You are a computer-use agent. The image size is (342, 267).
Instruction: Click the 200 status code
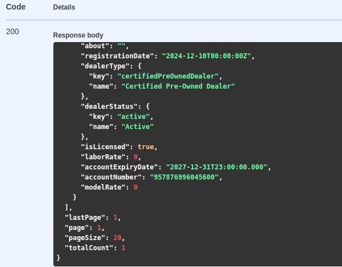pos(12,31)
